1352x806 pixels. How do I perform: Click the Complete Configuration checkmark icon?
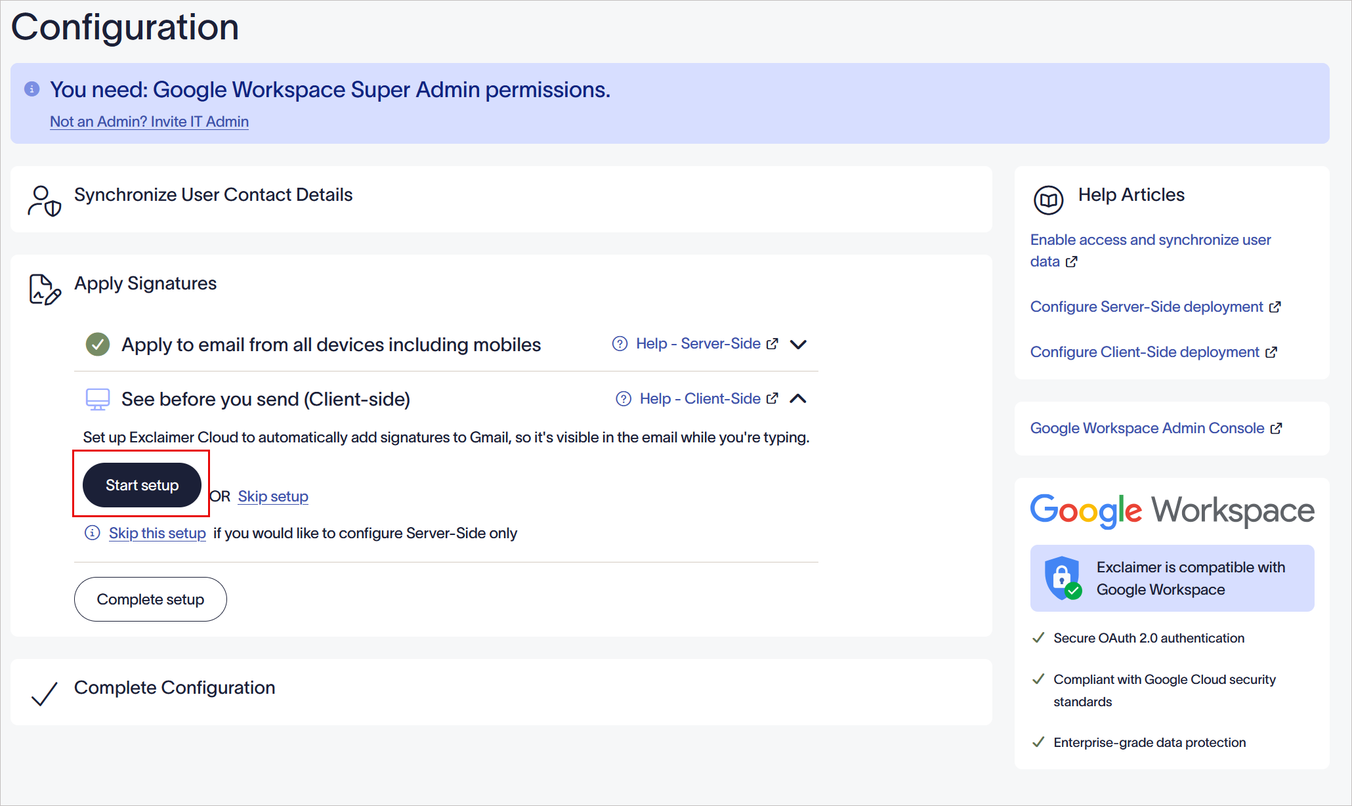point(45,693)
